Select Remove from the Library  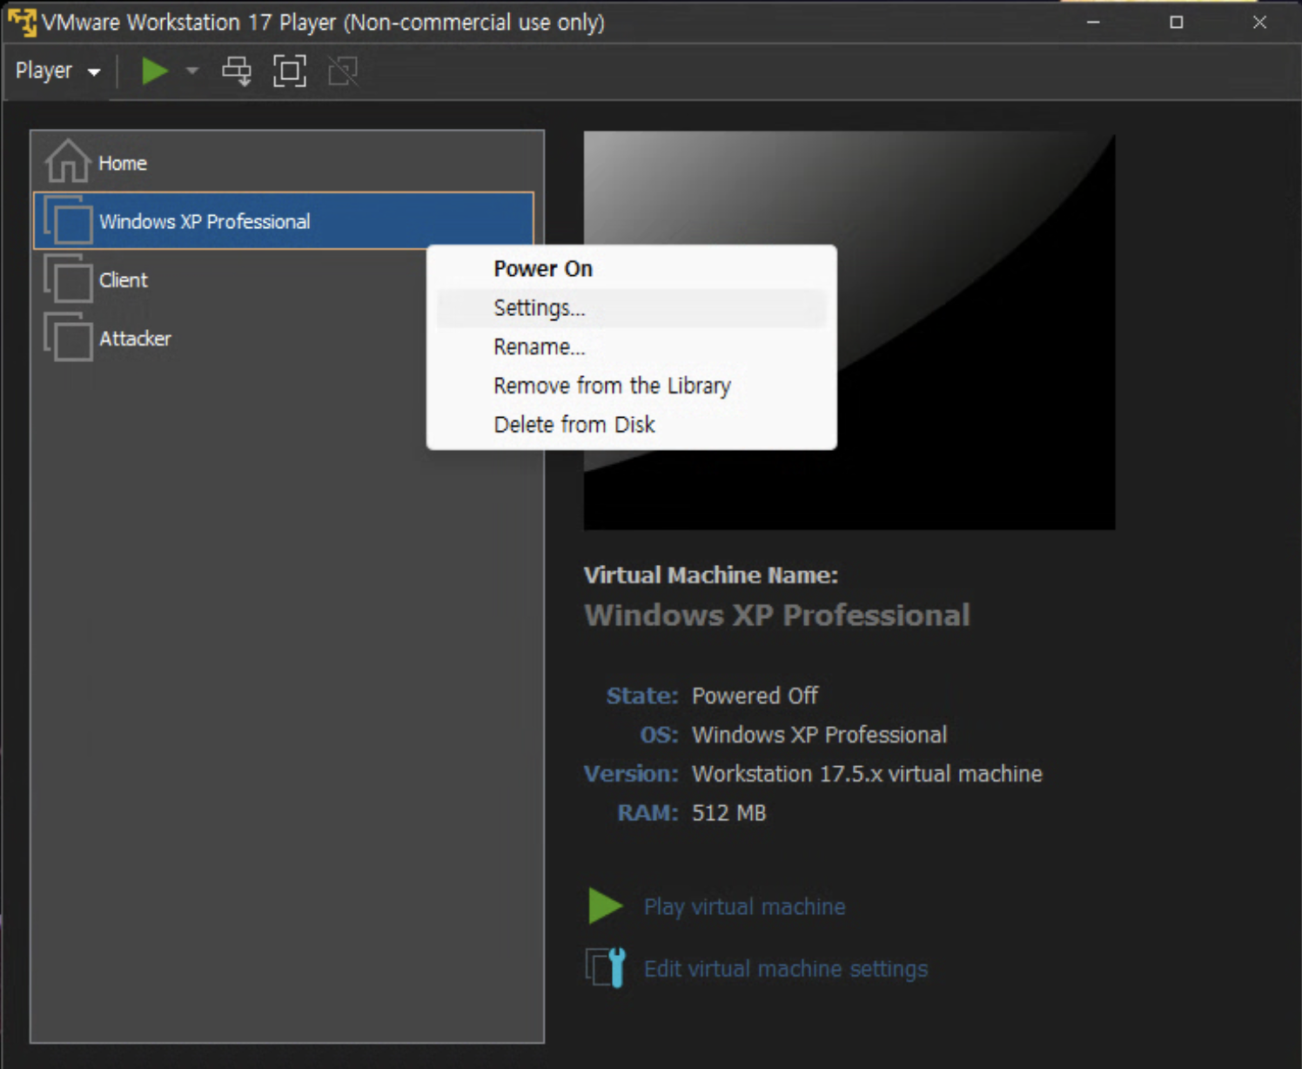click(x=631, y=386)
